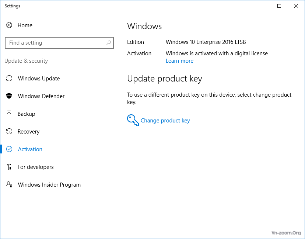This screenshot has width=305, height=239.
Task: Select the Backup section
Action: (26, 114)
